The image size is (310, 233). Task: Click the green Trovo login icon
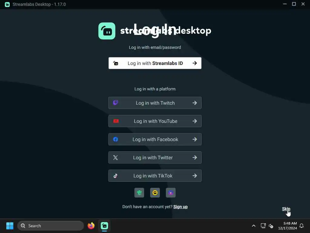pos(139,193)
